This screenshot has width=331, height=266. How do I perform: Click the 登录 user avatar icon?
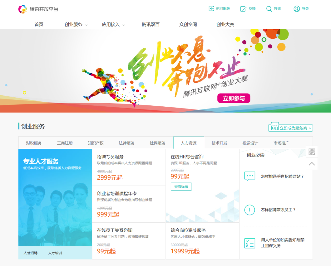297,9
